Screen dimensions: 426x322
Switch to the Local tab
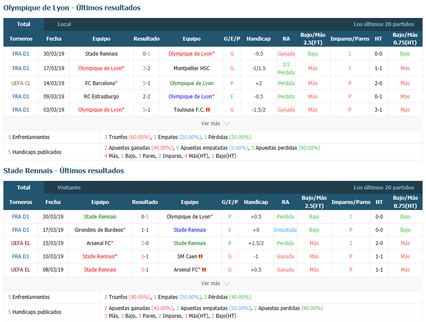(64, 24)
